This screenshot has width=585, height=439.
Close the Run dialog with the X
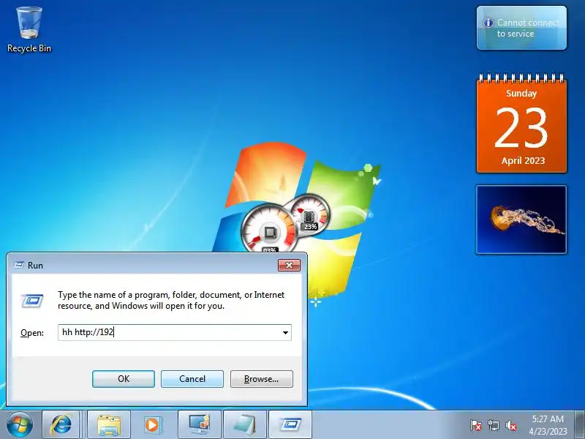289,265
